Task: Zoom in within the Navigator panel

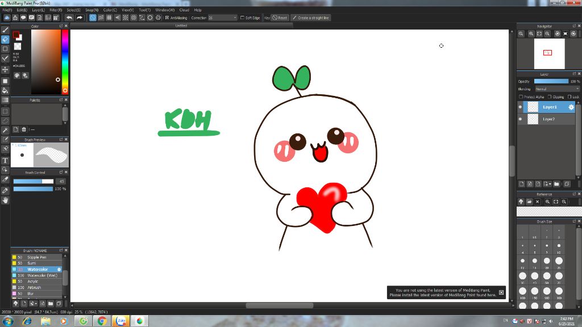Action: 531,33
